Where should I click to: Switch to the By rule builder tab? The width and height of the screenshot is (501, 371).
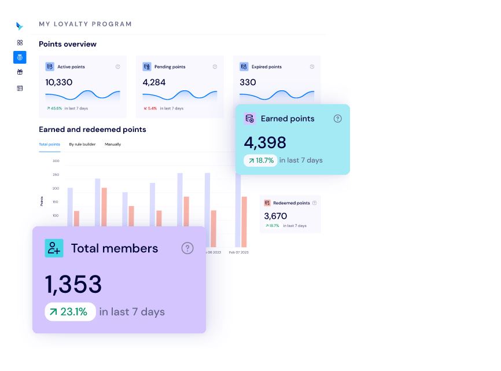[x=82, y=144]
